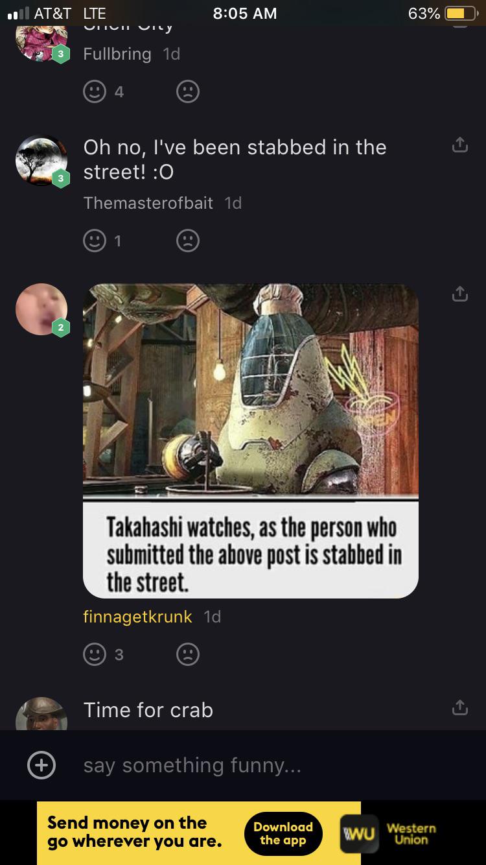Open Fullbring's username
This screenshot has height=865, width=486.
click(x=117, y=54)
